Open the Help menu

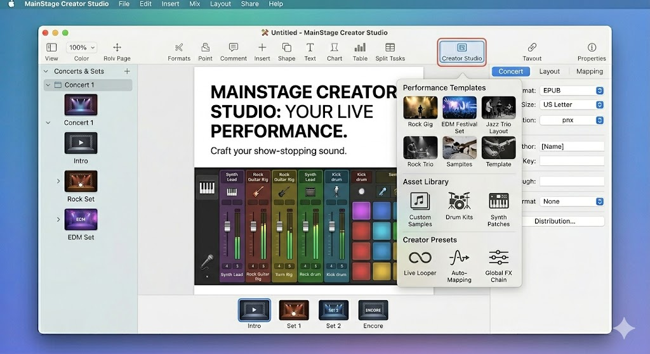pyautogui.click(x=275, y=4)
